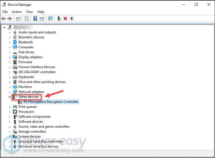Expand the Universal Serial Bus controllers node
215x158 pixels.
10,141
